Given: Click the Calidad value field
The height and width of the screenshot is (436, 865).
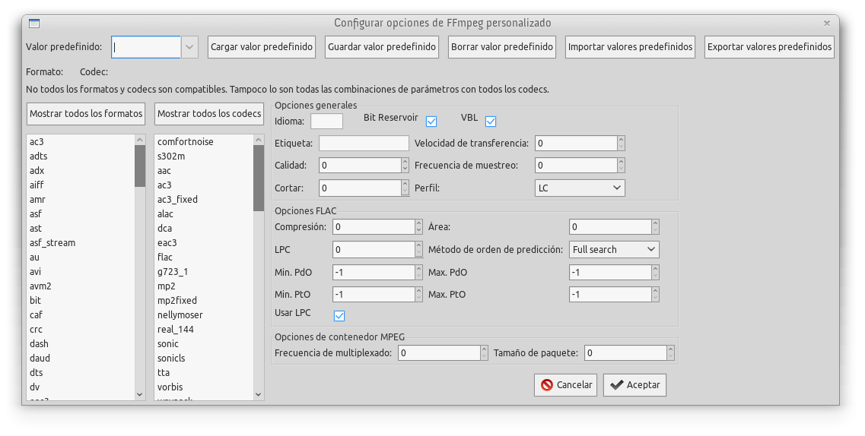Looking at the screenshot, I should pos(361,165).
